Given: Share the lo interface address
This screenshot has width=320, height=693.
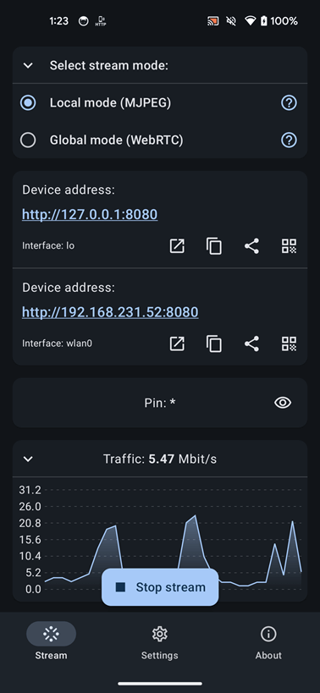Looking at the screenshot, I should pyautogui.click(x=251, y=246).
